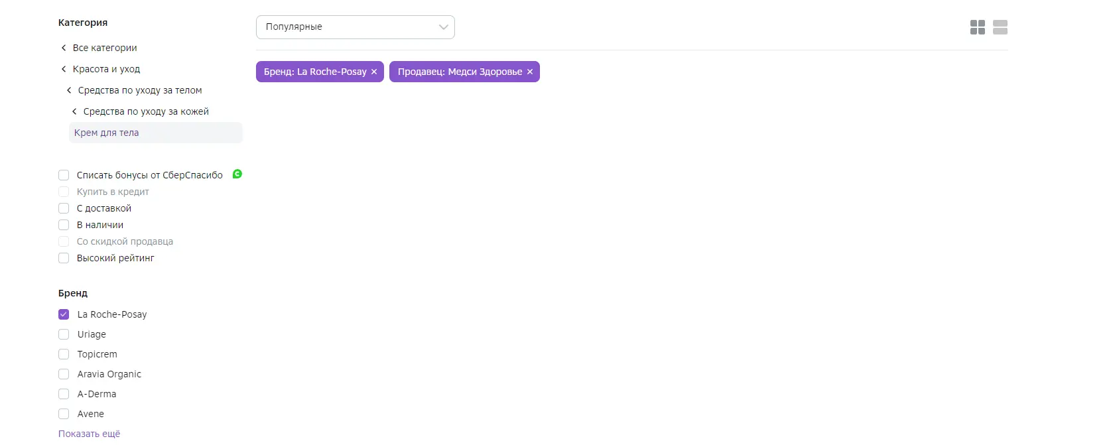
Task: Click chevron beside Средства по уходу за кожей
Action: (x=74, y=111)
